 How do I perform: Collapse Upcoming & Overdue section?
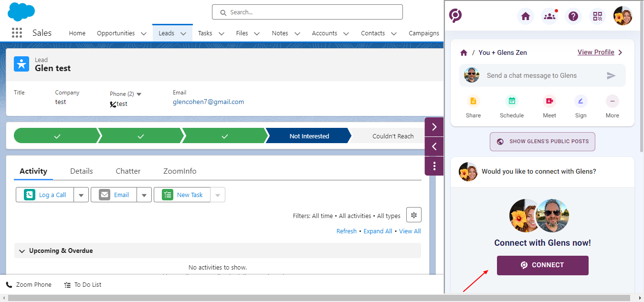click(x=22, y=250)
